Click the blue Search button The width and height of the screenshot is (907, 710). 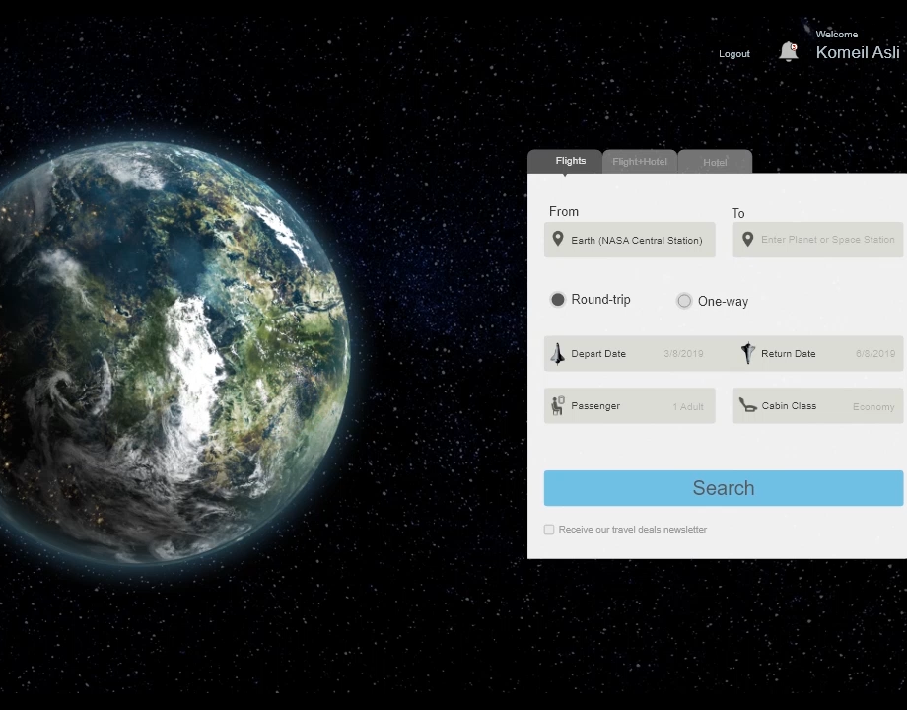coord(724,488)
